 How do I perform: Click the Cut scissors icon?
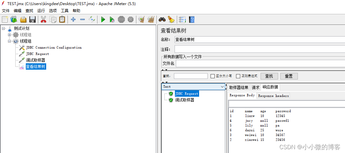(x=44, y=20)
